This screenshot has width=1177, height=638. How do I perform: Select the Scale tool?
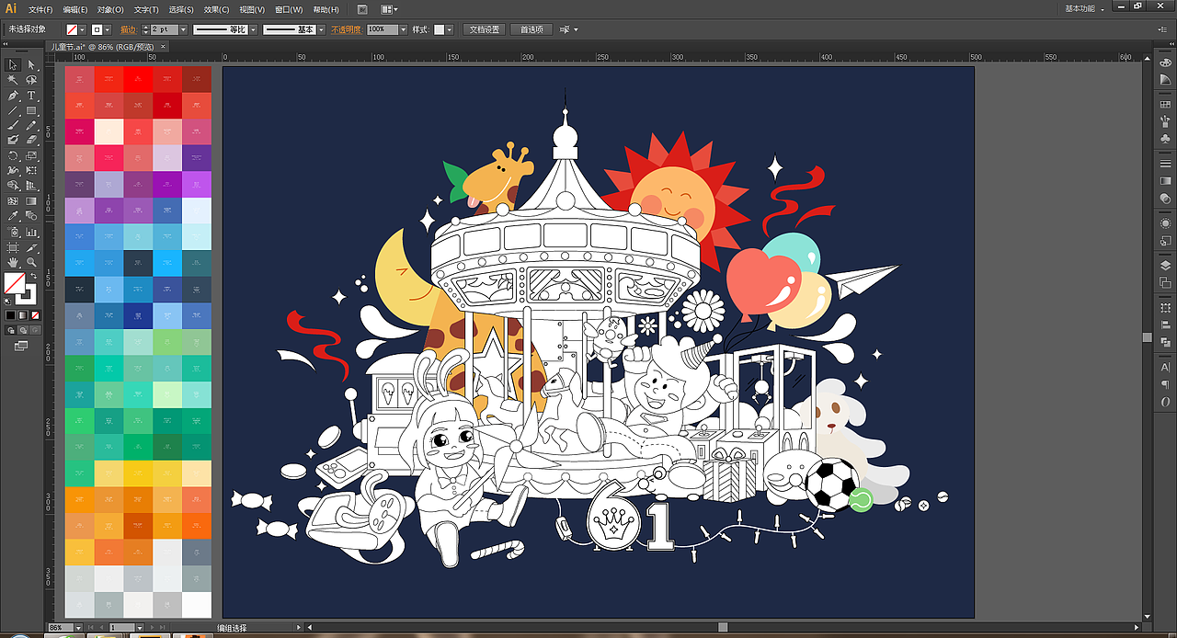[31, 155]
